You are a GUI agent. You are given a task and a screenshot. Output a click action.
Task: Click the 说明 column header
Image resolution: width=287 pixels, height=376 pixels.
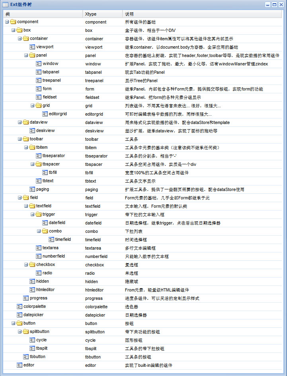coord(202,14)
